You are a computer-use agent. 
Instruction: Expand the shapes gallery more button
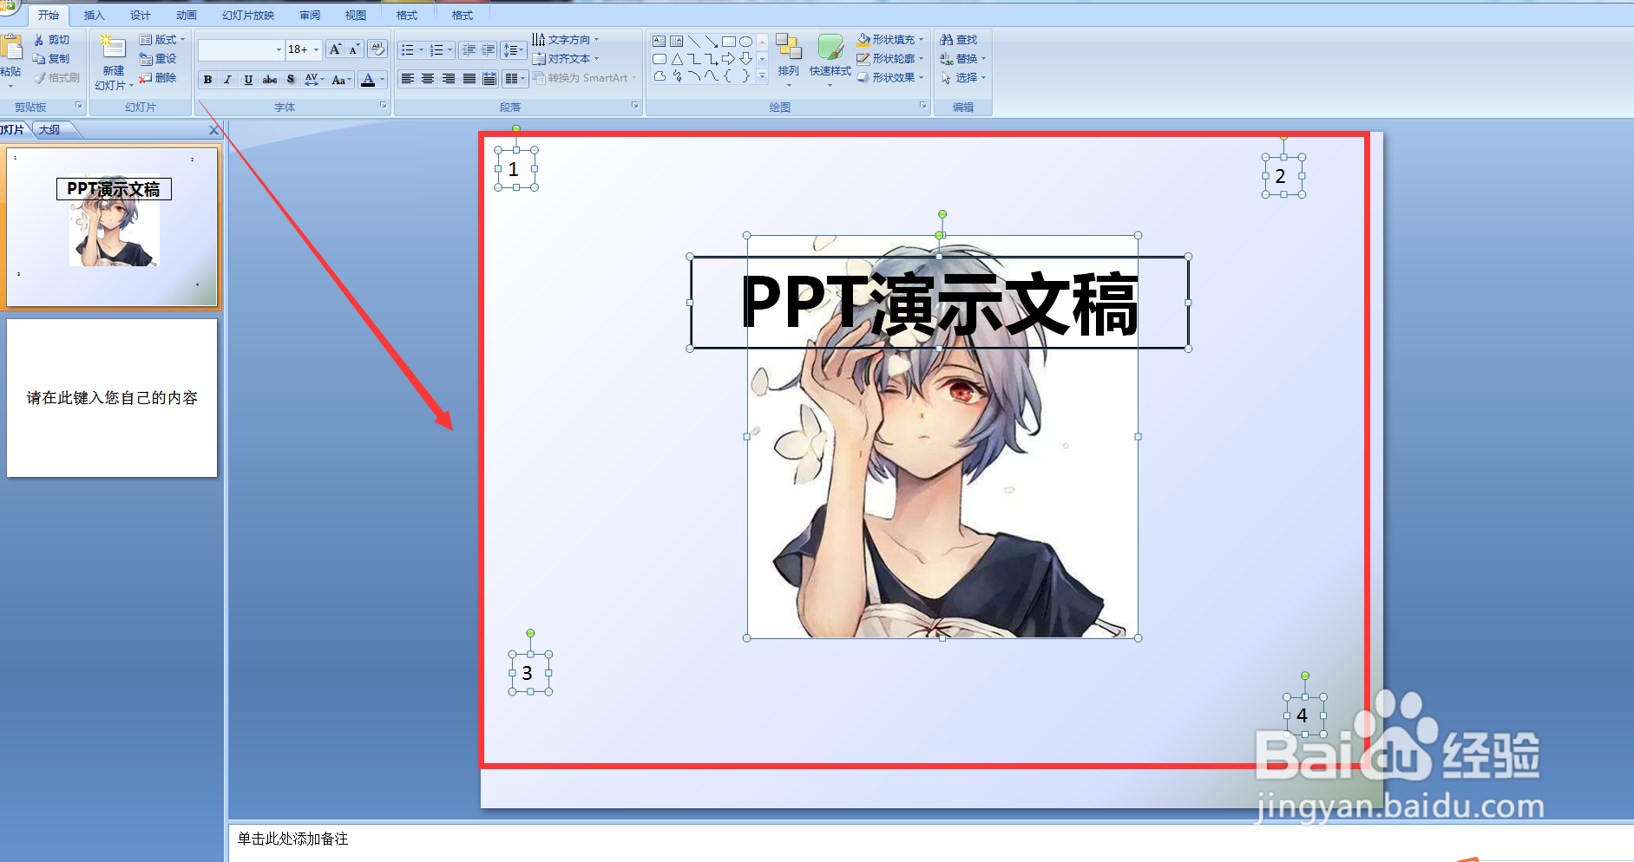(762, 76)
